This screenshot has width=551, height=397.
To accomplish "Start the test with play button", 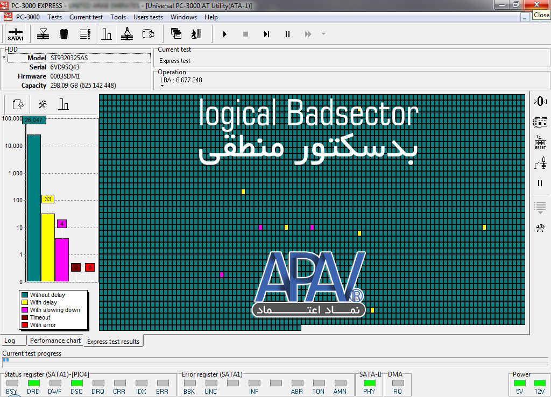I will click(x=225, y=34).
